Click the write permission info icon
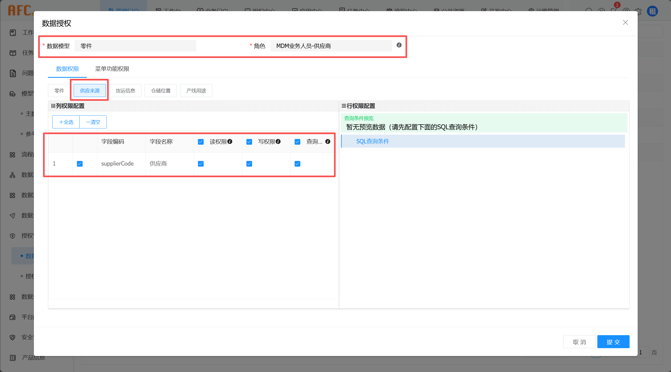The width and height of the screenshot is (671, 372). click(x=278, y=141)
